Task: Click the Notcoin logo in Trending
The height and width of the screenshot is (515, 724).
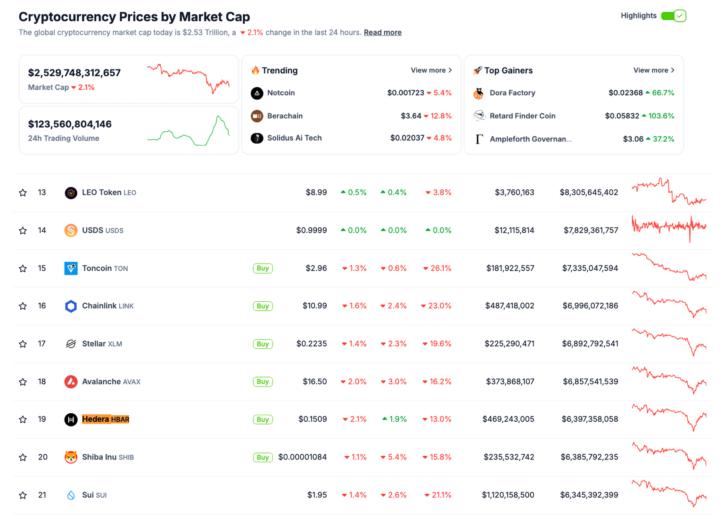Action: [257, 93]
